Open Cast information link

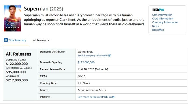[x=162, y=15]
